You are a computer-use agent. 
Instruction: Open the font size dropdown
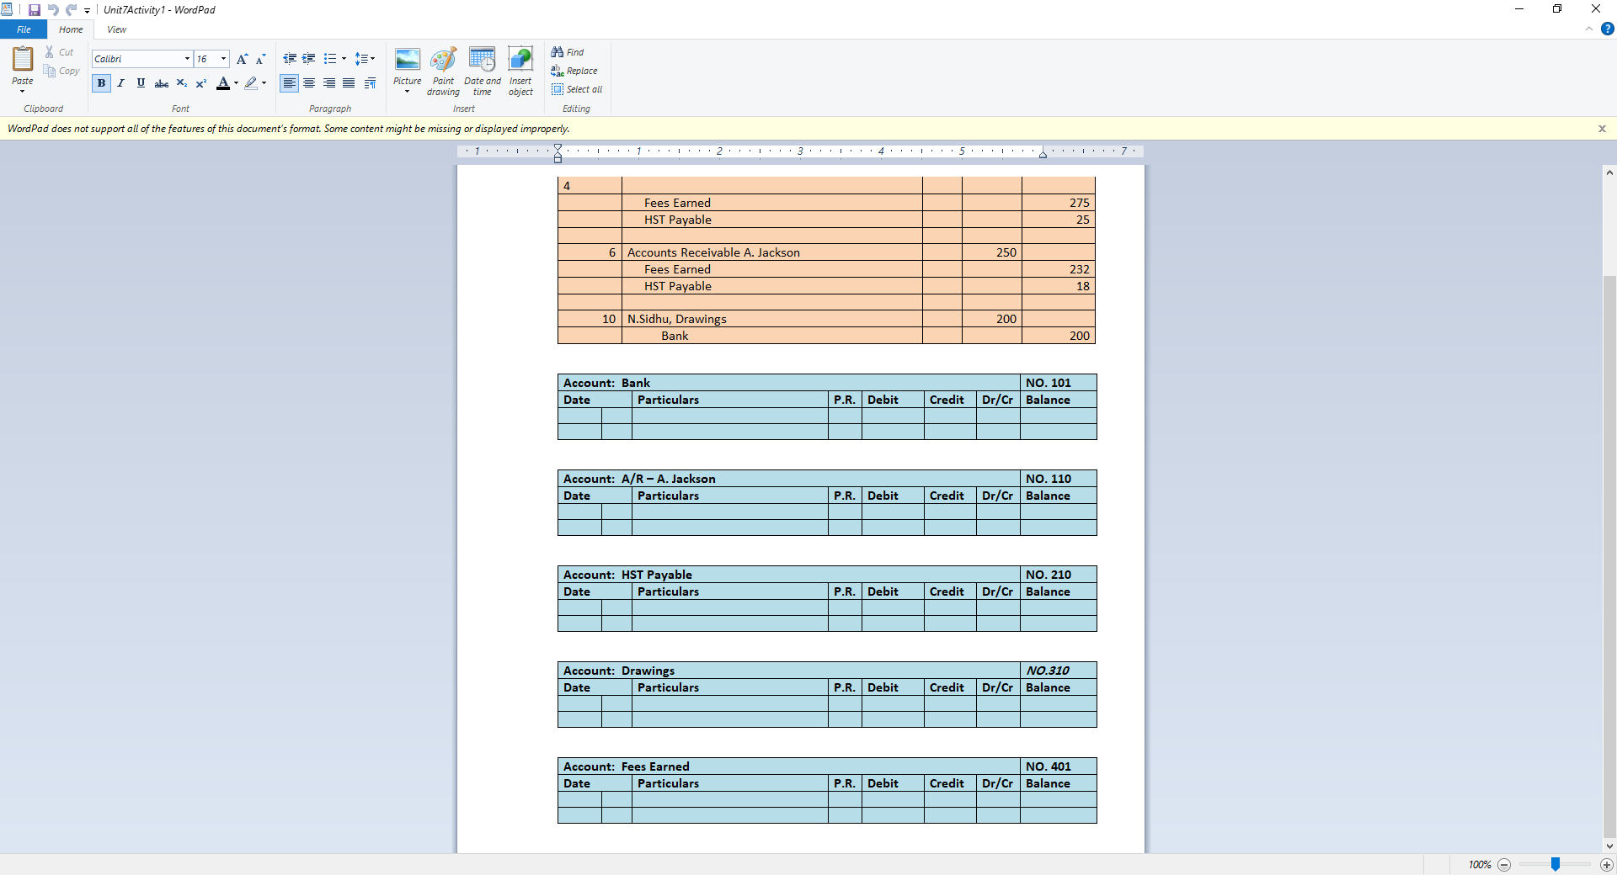tap(222, 59)
